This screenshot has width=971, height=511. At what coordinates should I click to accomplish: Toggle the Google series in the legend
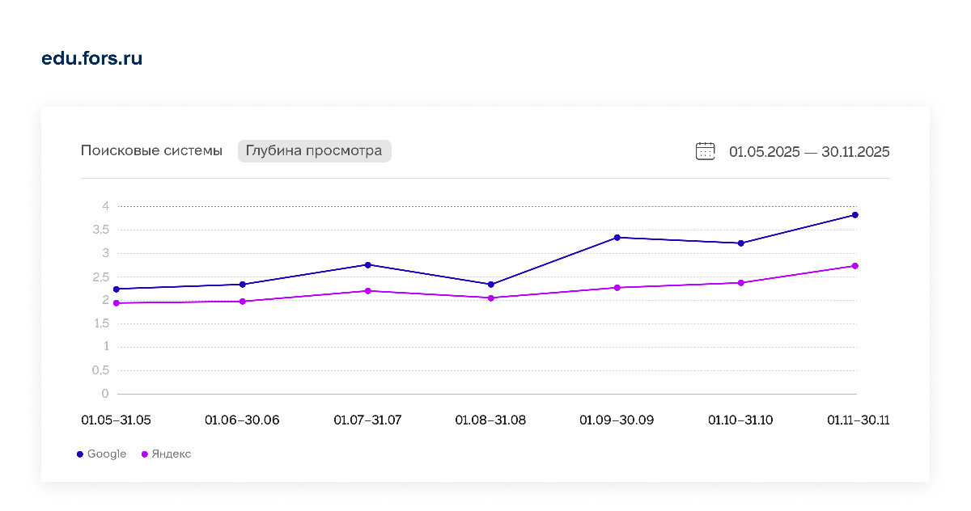click(x=107, y=454)
